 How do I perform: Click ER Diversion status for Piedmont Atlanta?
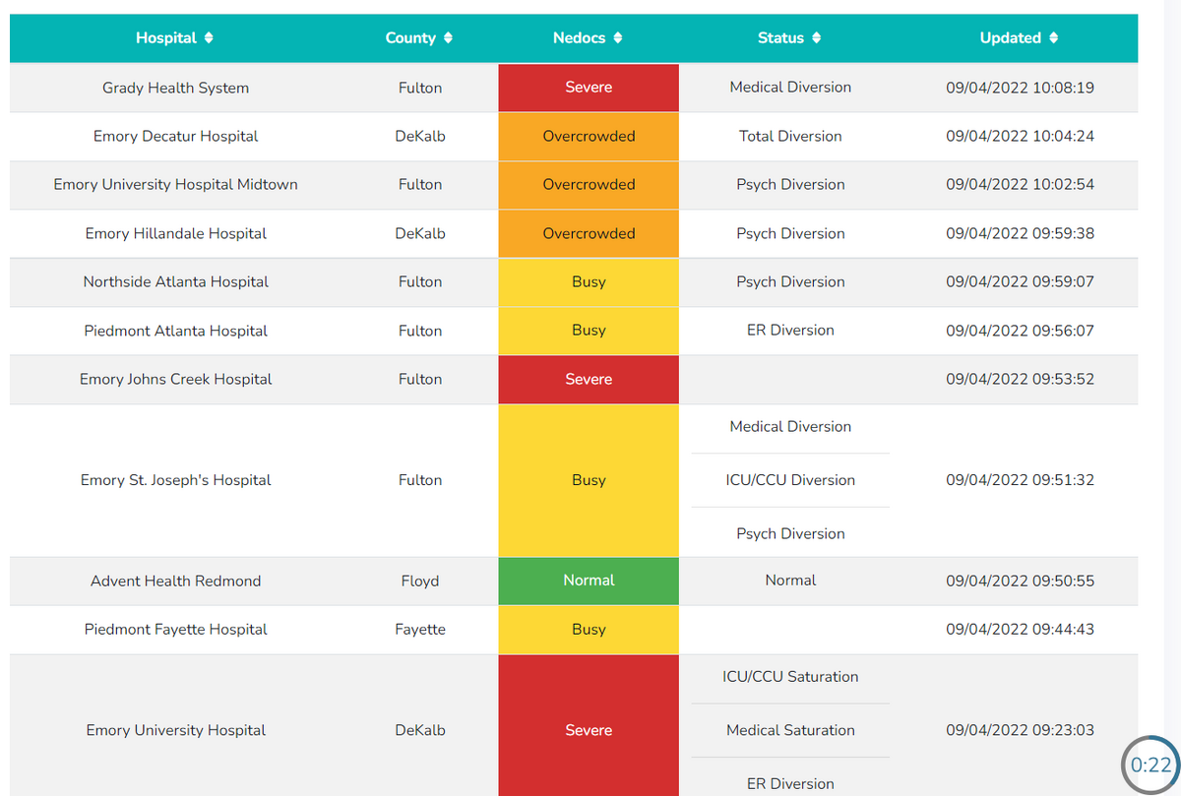[790, 331]
